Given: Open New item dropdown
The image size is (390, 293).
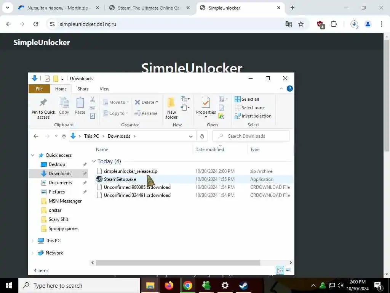Looking at the screenshot, I should [x=185, y=99].
